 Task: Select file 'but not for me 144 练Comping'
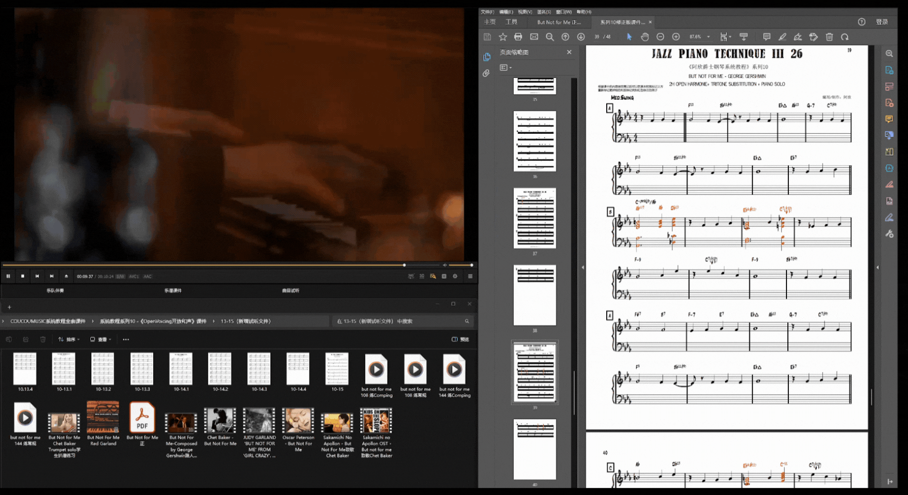454,376
